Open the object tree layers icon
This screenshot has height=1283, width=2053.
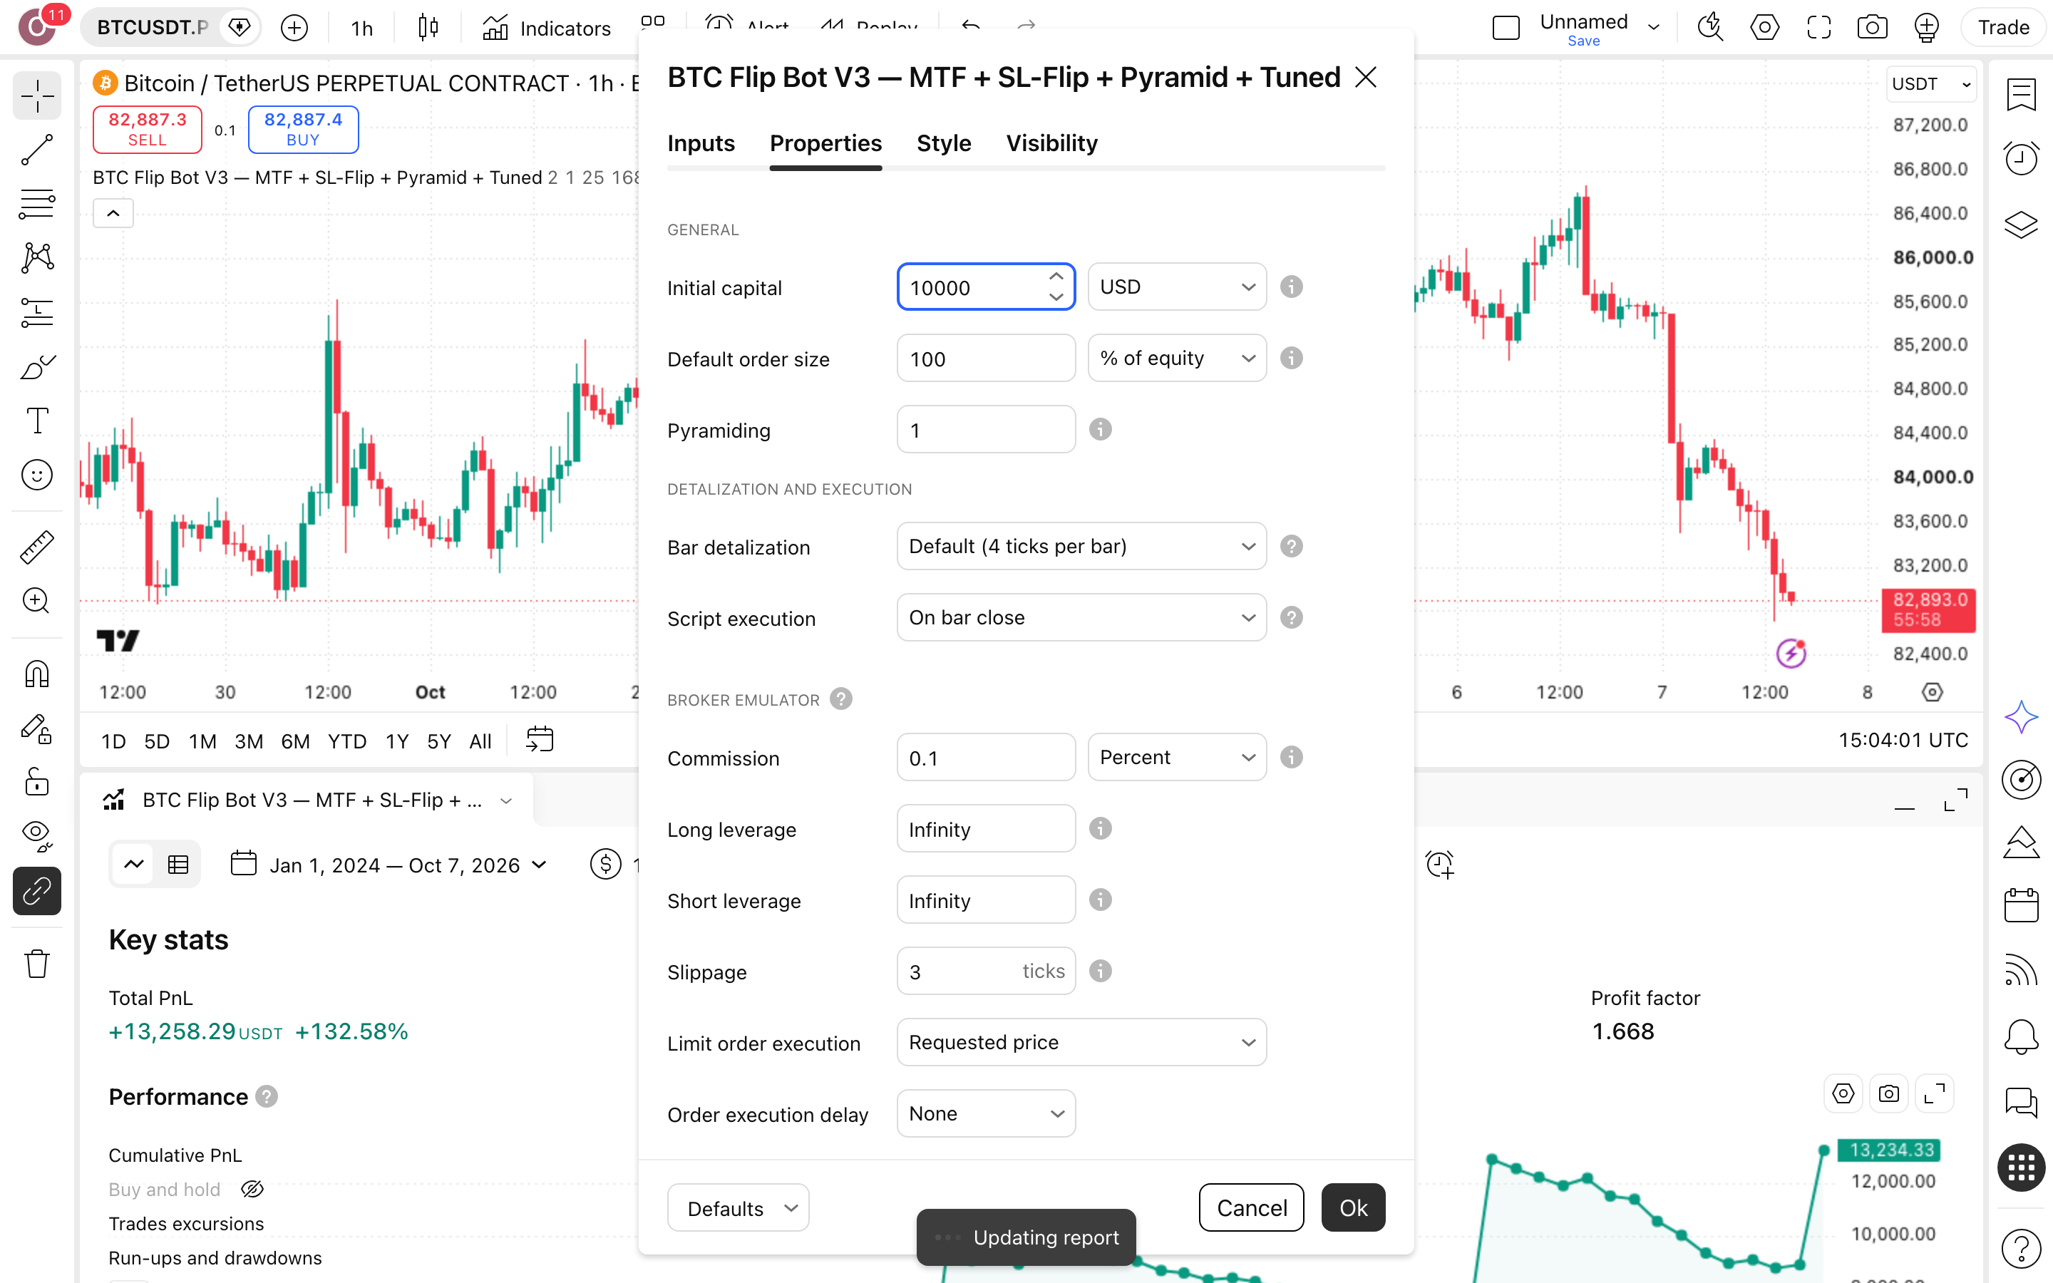tap(2021, 225)
